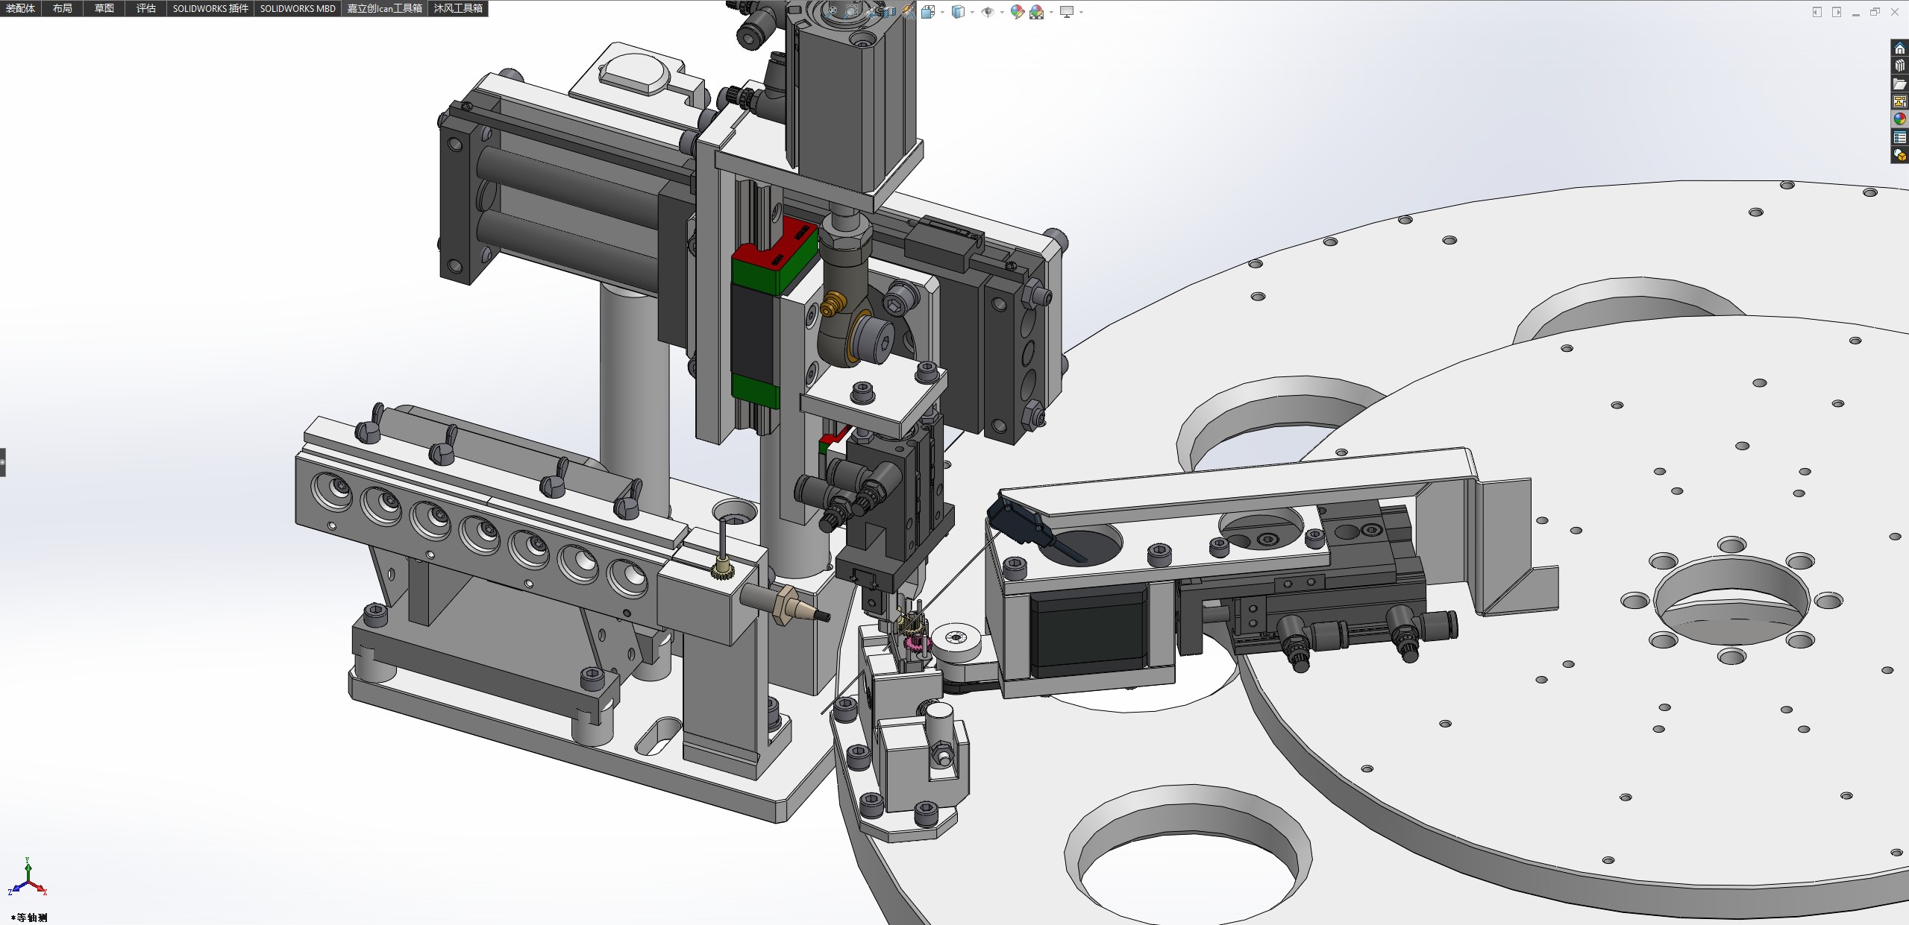Open SOLIDWORKS Resources home icon in task pane
This screenshot has width=1909, height=925.
click(1899, 48)
